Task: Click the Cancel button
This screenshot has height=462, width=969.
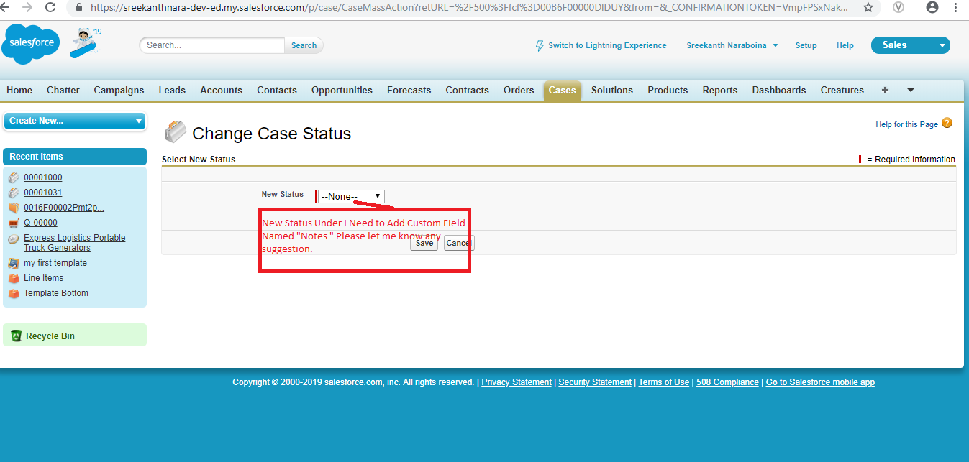Action: (x=458, y=243)
